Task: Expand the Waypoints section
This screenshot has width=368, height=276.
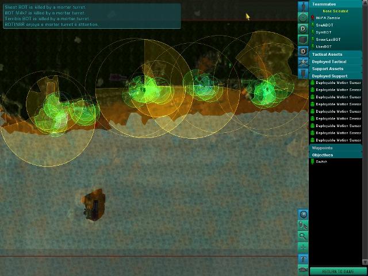Action: click(336, 148)
